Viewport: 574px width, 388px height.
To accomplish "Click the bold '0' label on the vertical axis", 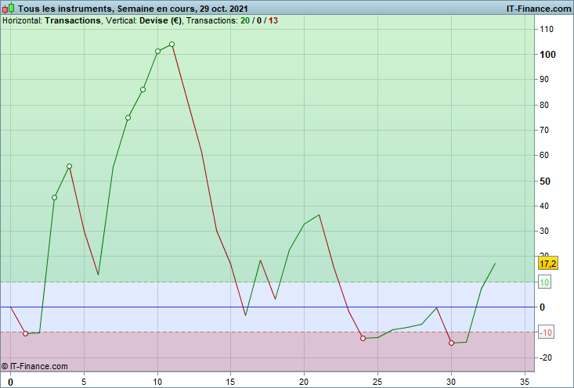I will coord(543,307).
